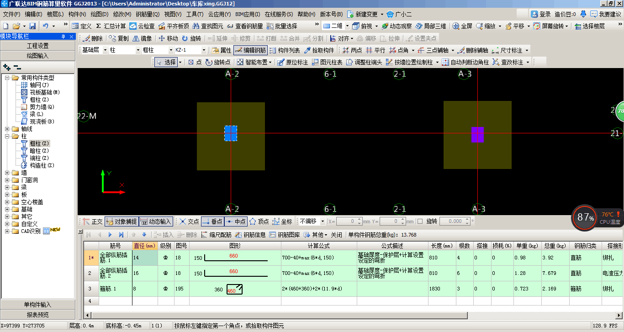Select the 移动 move tool
Screen dimensions: 624x332
click(168, 38)
